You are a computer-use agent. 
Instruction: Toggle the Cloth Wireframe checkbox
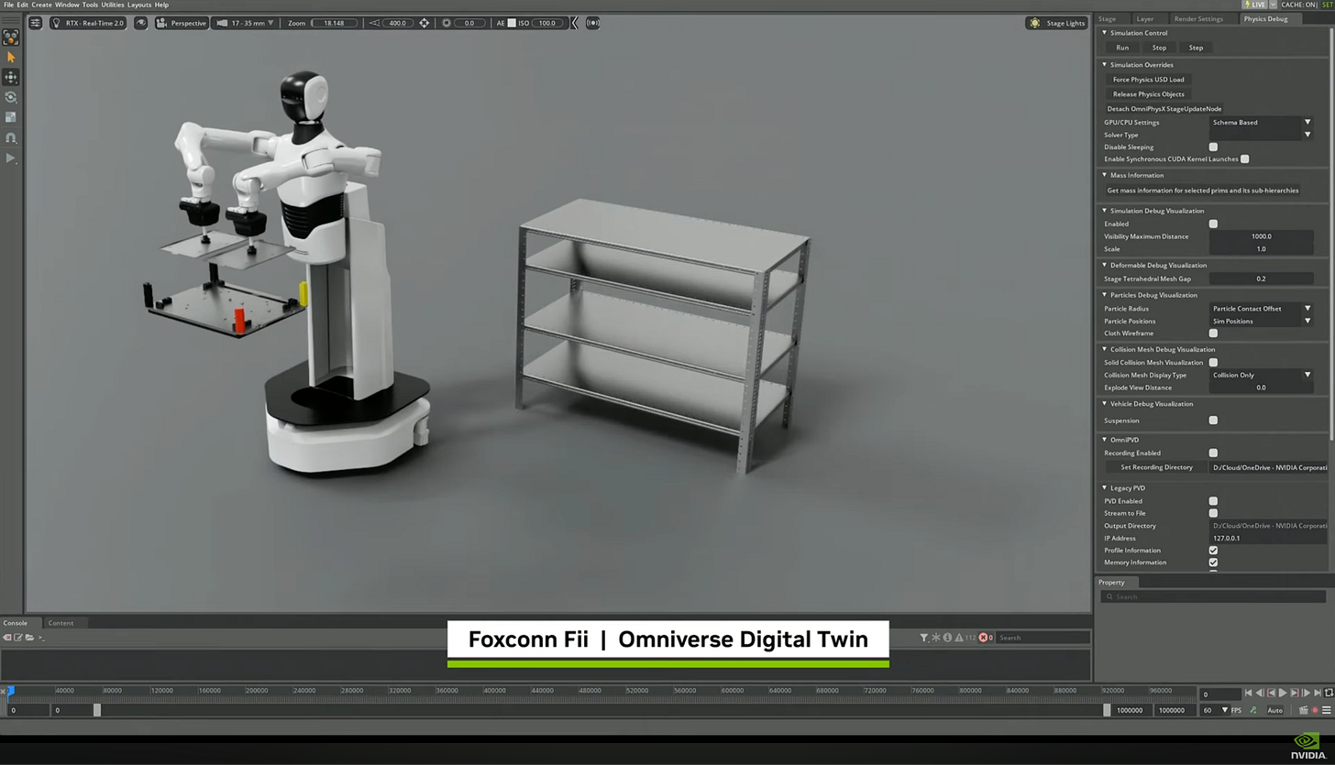tap(1213, 333)
